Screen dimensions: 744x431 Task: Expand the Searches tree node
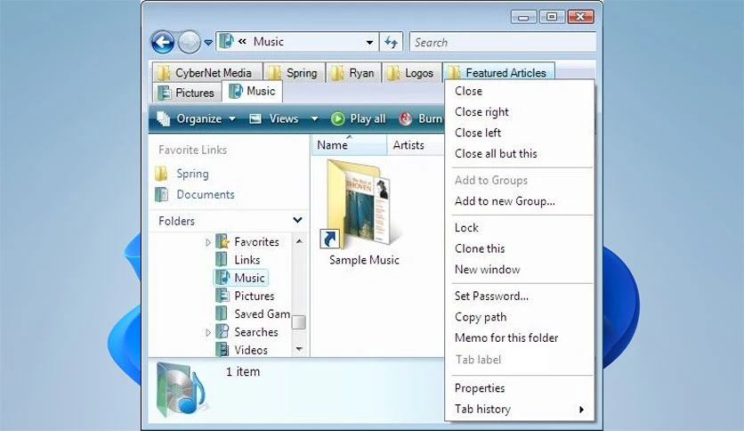coord(208,333)
